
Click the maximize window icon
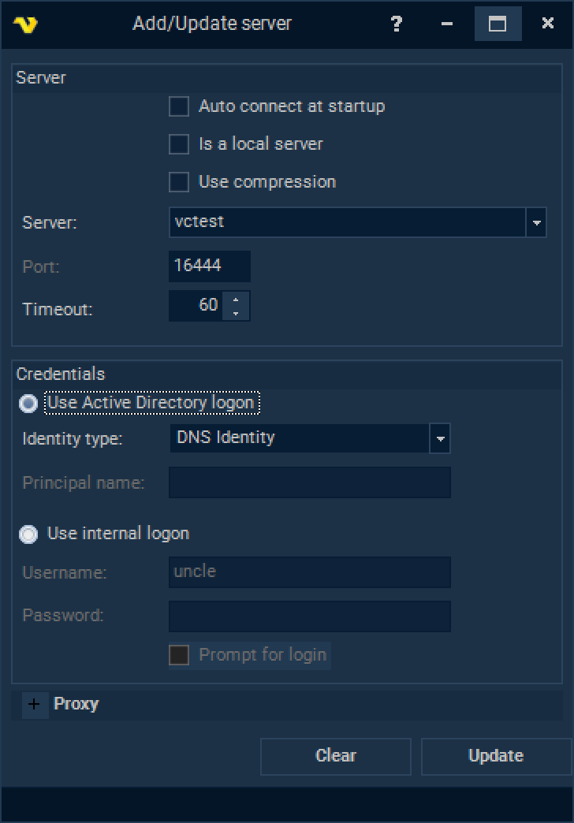(x=498, y=24)
